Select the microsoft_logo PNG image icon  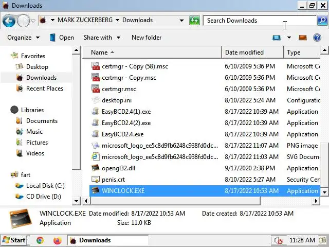tap(95, 145)
